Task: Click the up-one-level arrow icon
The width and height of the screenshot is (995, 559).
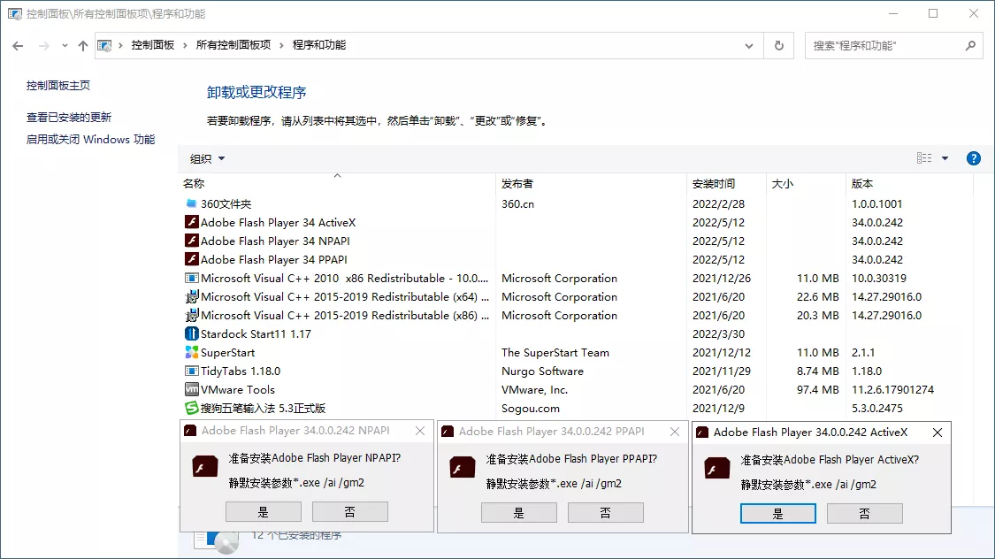Action: point(82,45)
